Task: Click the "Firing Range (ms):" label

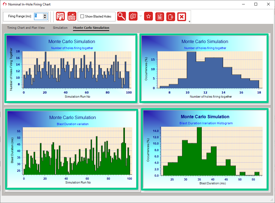Action: click(x=20, y=16)
